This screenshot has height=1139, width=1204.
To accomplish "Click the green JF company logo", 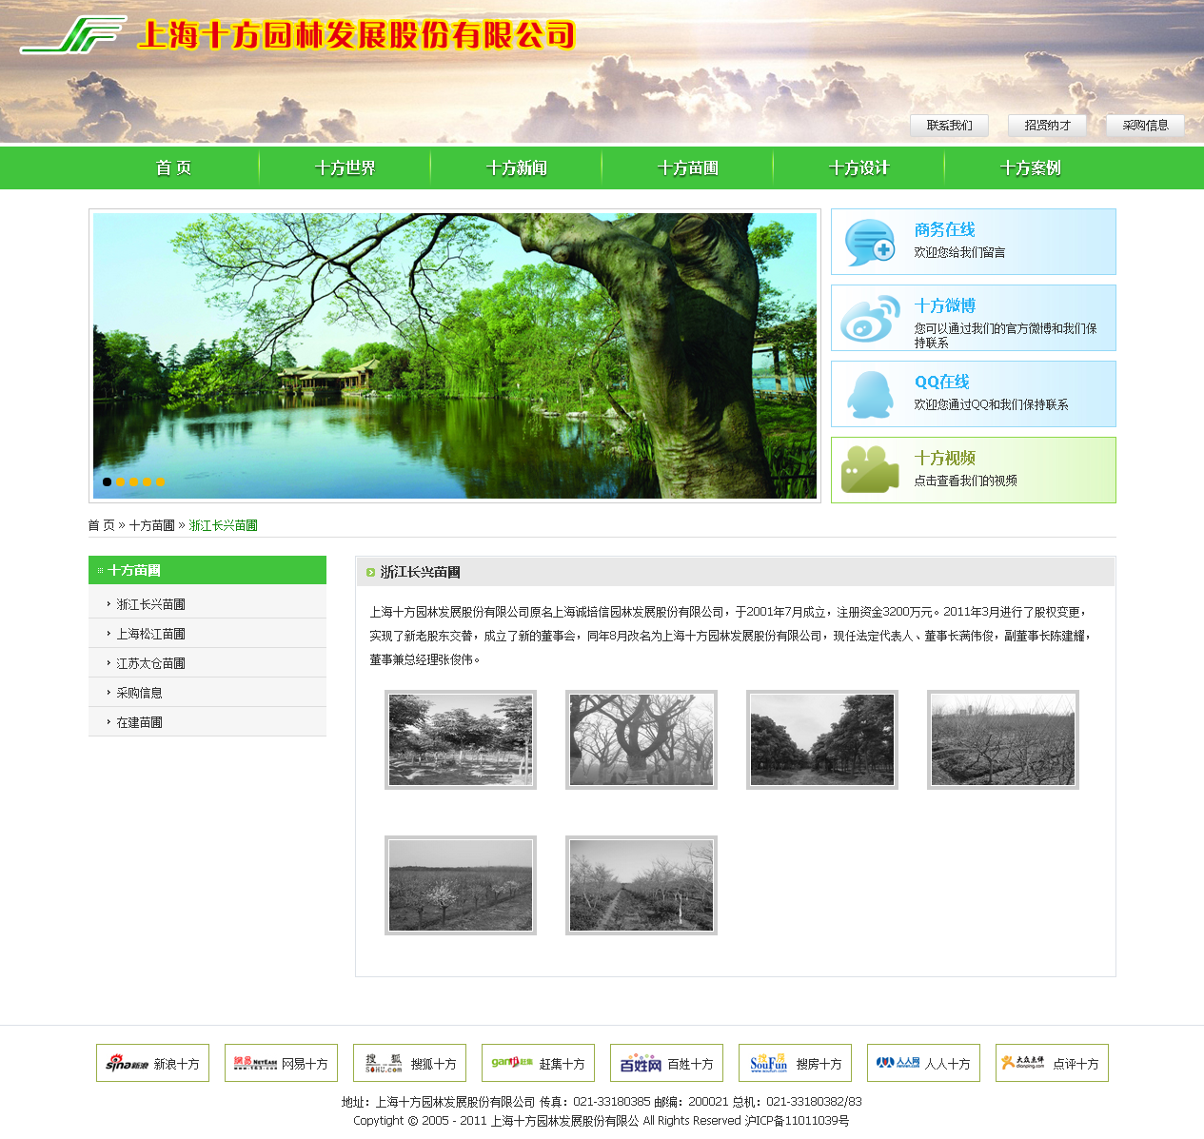I will [74, 35].
